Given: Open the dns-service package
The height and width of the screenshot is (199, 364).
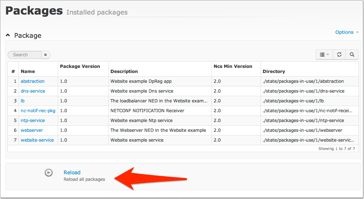Looking at the screenshot, I should coord(33,91).
